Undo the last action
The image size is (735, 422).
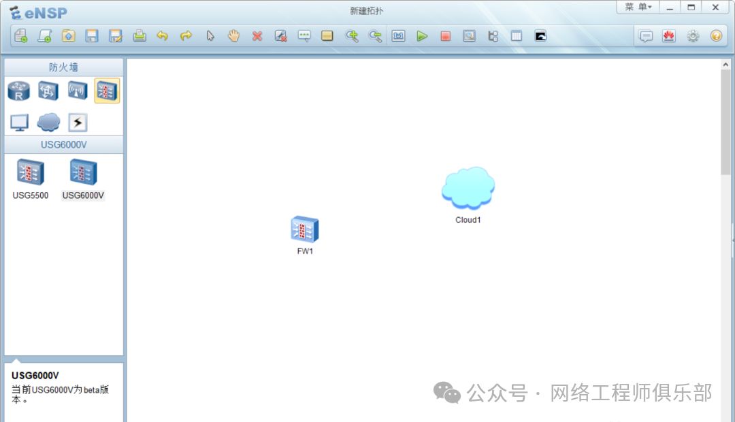click(163, 35)
